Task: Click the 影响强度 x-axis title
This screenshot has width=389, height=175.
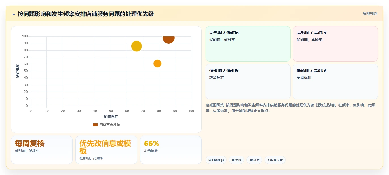Action: (111, 117)
